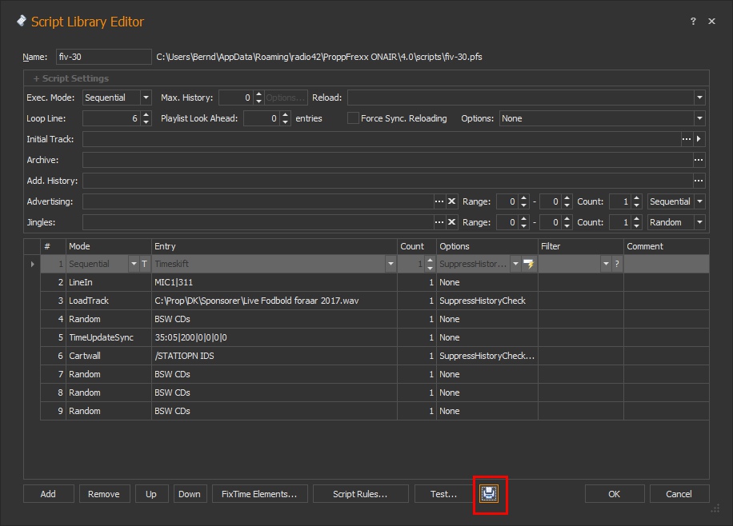
Task: Click the Remove button
Action: coord(104,494)
